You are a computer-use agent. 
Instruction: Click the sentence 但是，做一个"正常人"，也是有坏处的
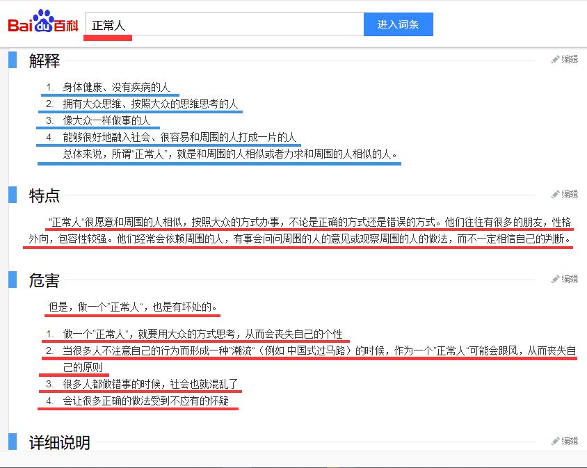tap(133, 307)
